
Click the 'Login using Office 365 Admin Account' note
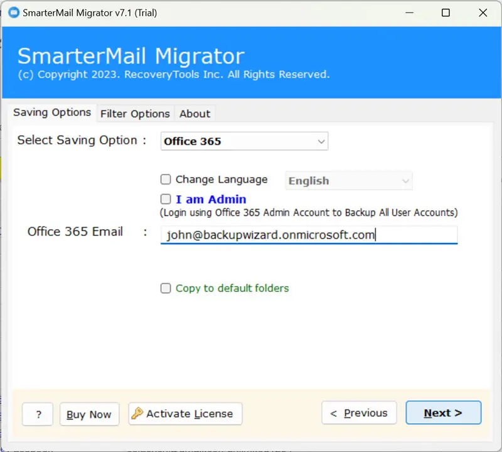[x=309, y=213]
